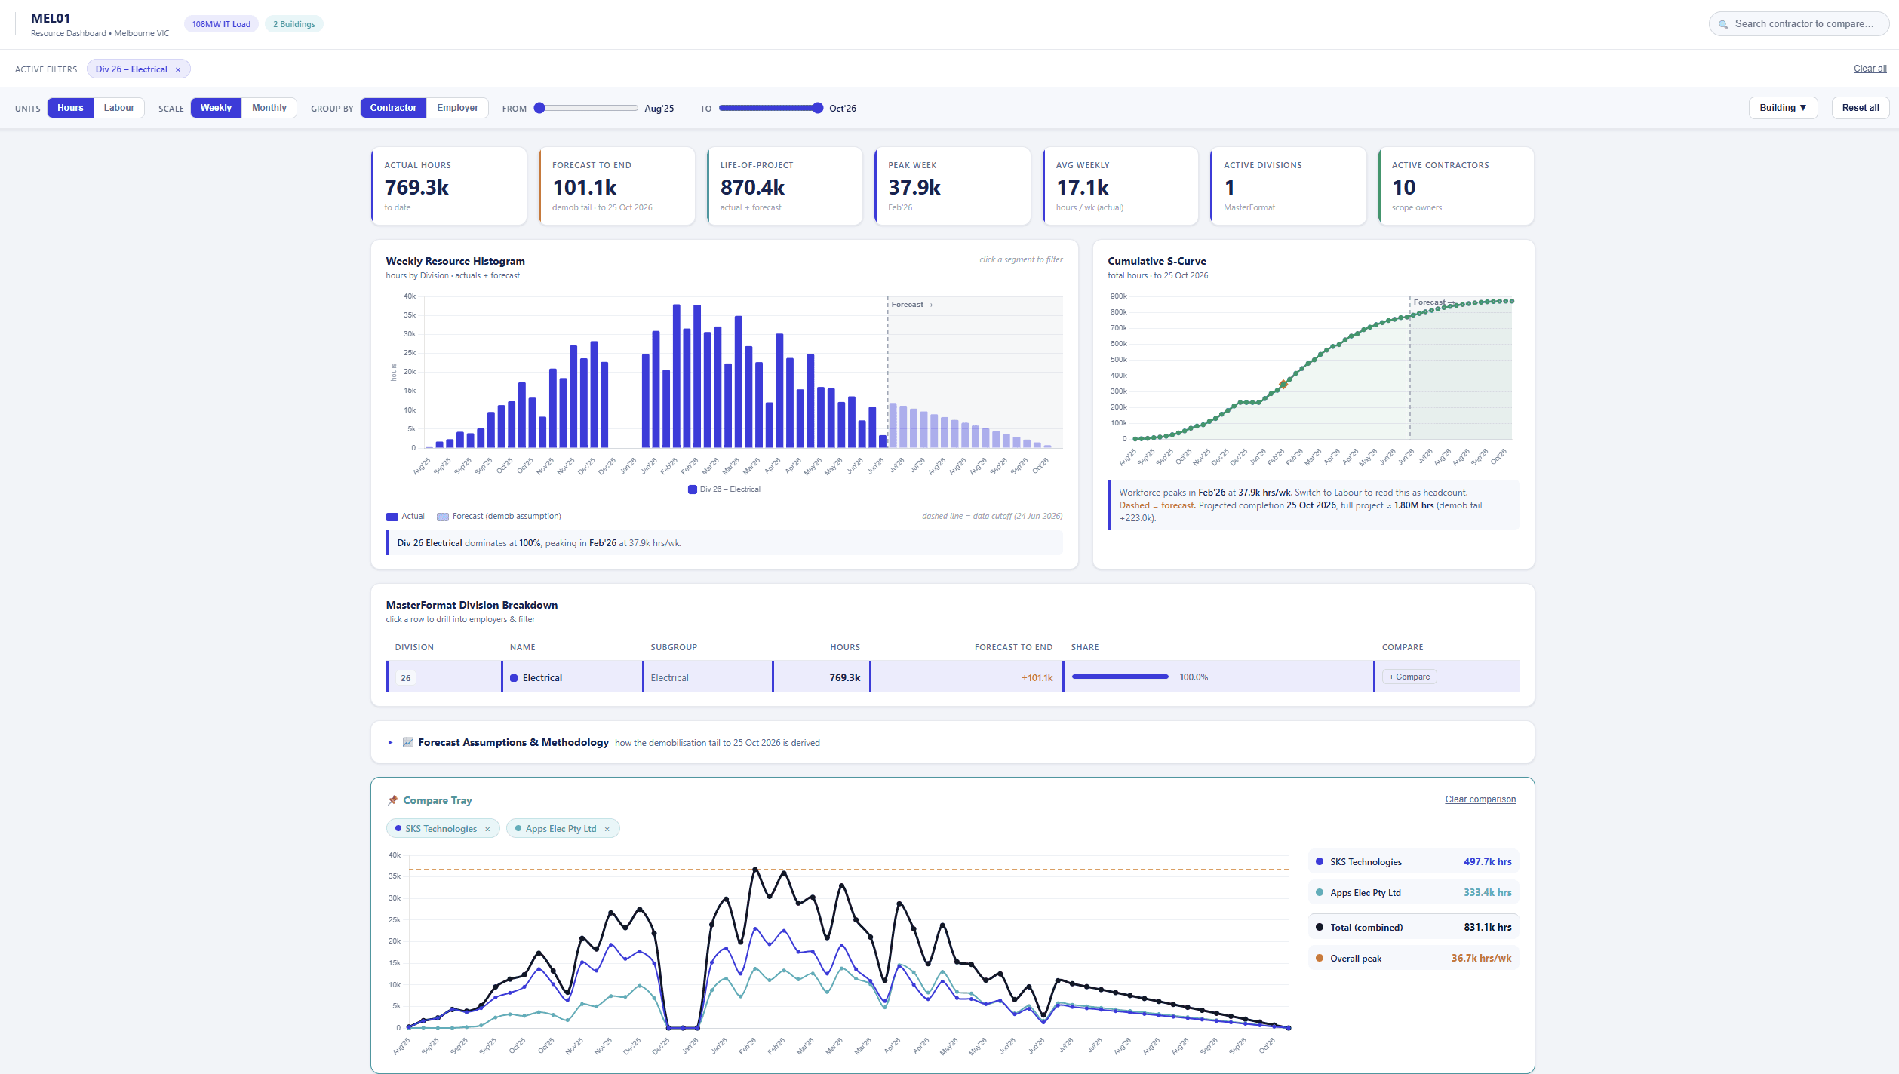This screenshot has width=1899, height=1074.
Task: Group by Employer
Action: pos(457,108)
